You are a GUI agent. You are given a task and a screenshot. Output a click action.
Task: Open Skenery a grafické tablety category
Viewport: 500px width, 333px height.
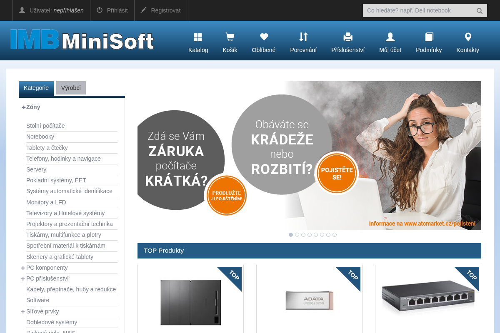(x=60, y=257)
